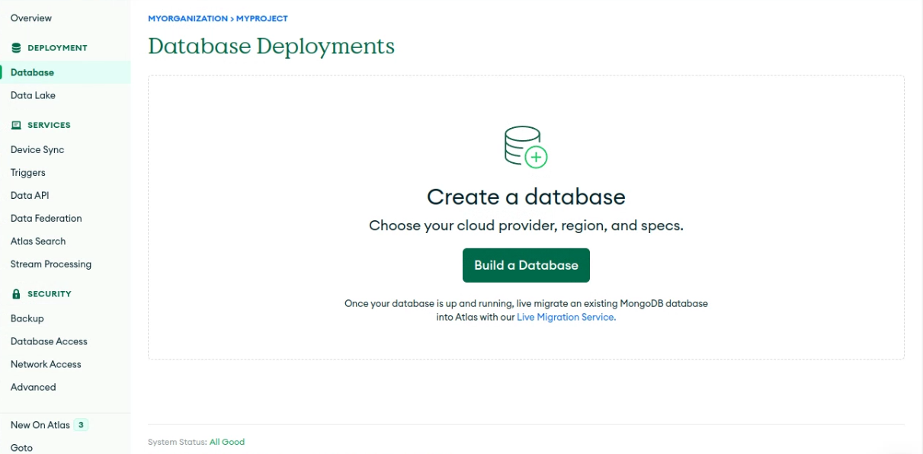Open the Goto menu item
The width and height of the screenshot is (923, 454).
pyautogui.click(x=21, y=448)
